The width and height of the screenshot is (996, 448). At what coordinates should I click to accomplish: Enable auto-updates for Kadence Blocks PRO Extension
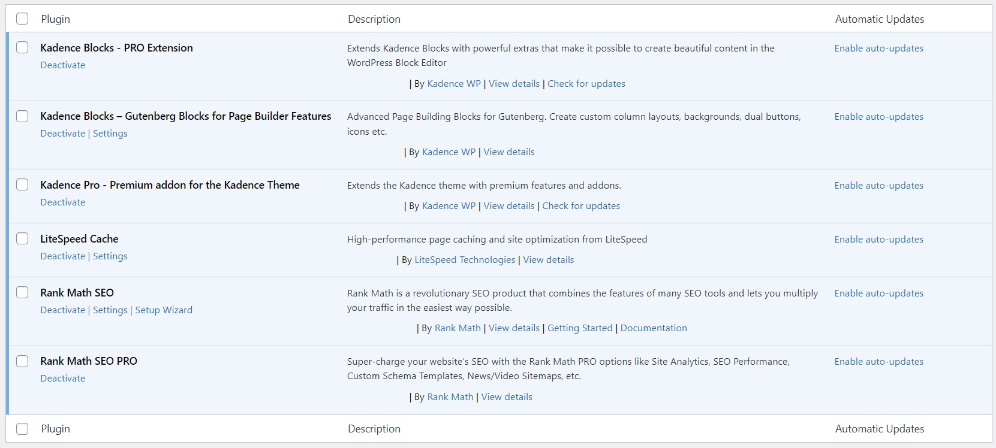coord(879,49)
